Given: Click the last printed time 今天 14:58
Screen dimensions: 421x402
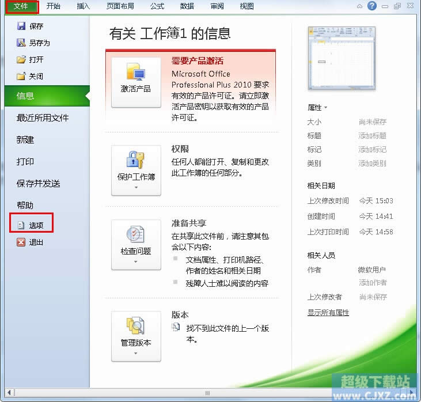Looking at the screenshot, I should pyautogui.click(x=376, y=232).
